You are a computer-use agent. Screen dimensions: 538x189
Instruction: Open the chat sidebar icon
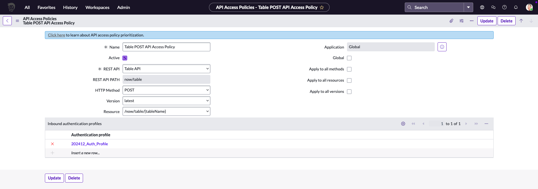(x=493, y=7)
